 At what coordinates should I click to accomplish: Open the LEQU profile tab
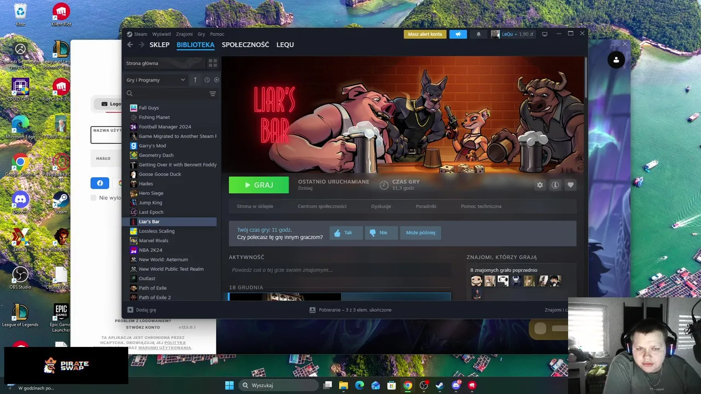point(285,45)
